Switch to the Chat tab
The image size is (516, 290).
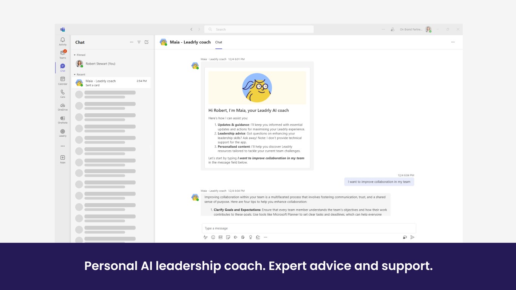[x=219, y=42]
